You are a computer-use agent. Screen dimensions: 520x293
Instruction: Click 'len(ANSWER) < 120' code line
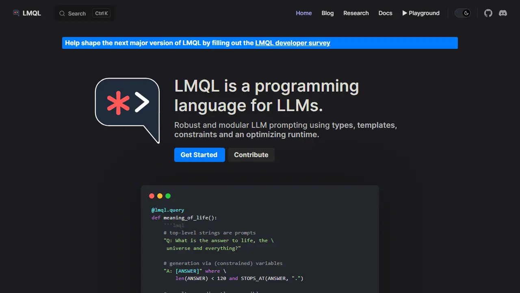pos(239,278)
